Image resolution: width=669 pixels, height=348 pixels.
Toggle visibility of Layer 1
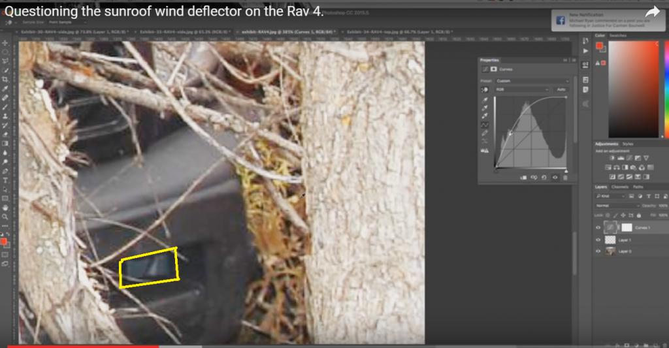(x=598, y=240)
